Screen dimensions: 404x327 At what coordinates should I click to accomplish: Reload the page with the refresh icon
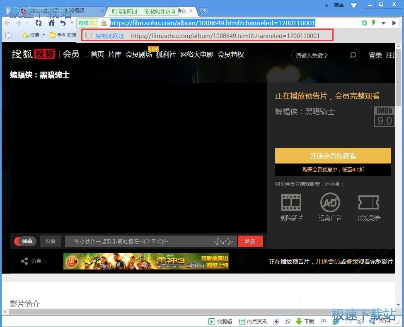coord(39,23)
